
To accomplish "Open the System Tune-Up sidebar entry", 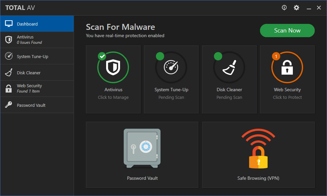I will (32, 56).
